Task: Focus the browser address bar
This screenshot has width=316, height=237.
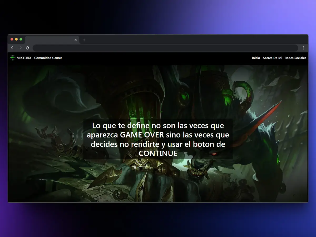Action: 165,48
